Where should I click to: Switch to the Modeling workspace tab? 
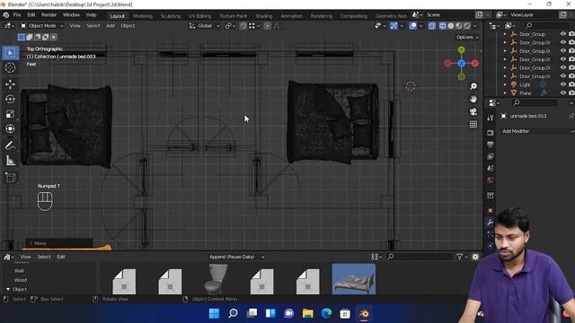point(143,16)
